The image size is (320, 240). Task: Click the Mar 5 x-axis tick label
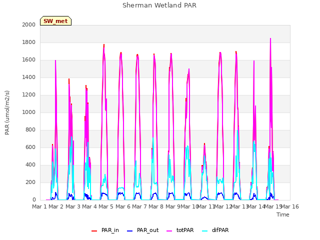(x=106, y=206)
